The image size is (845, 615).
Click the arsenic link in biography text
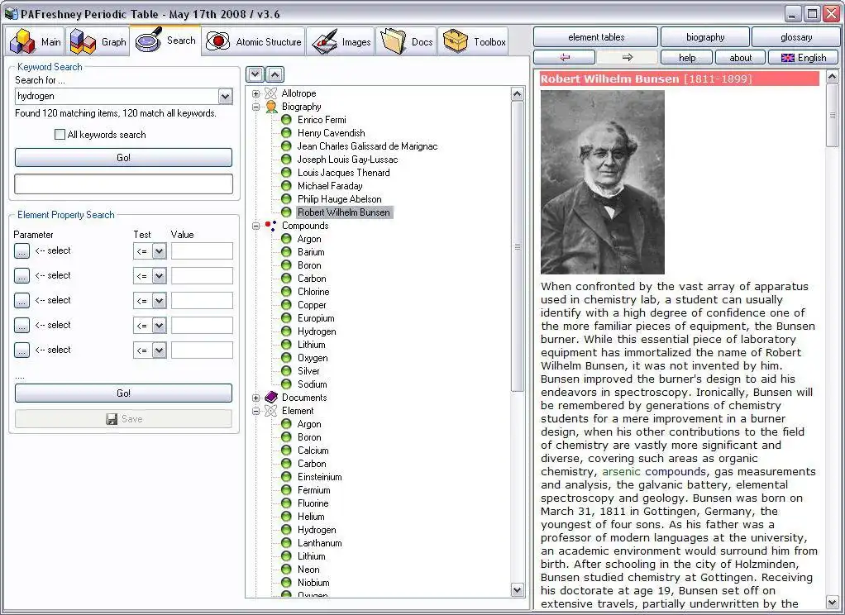[x=621, y=472]
